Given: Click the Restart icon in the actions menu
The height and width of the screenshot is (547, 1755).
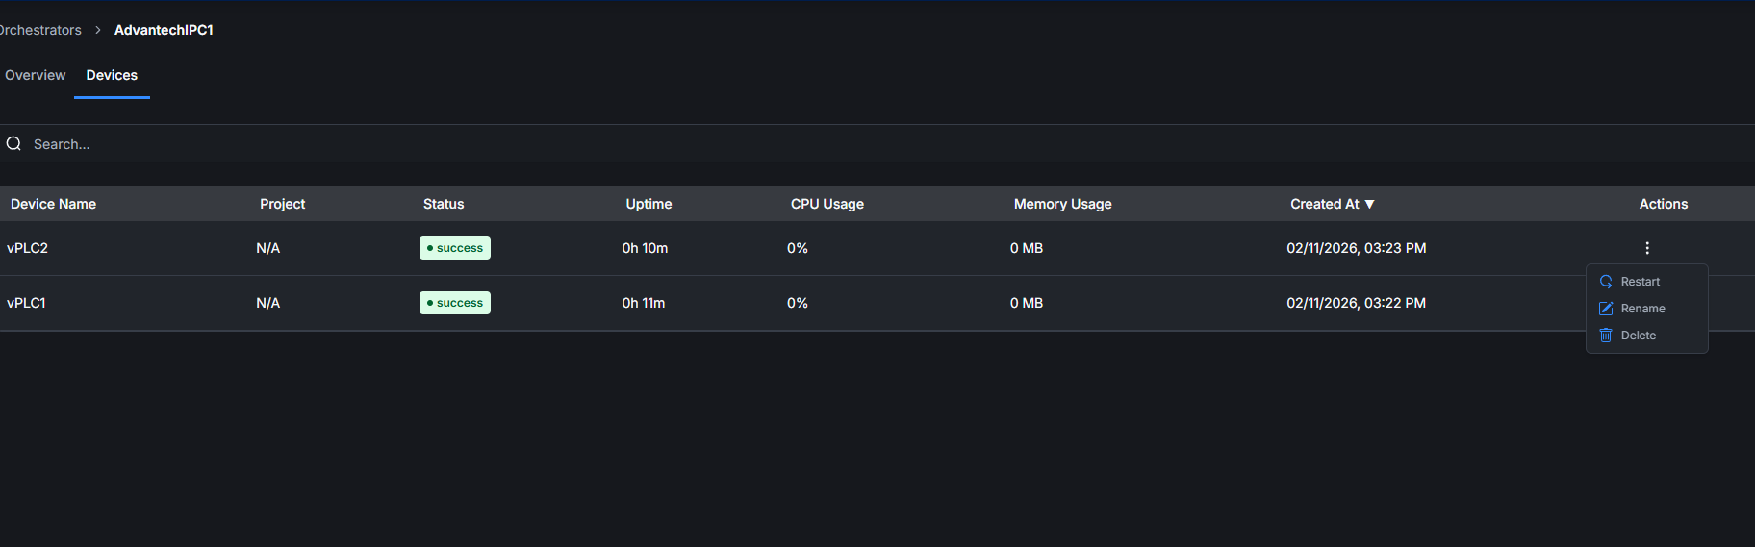Looking at the screenshot, I should coord(1606,282).
